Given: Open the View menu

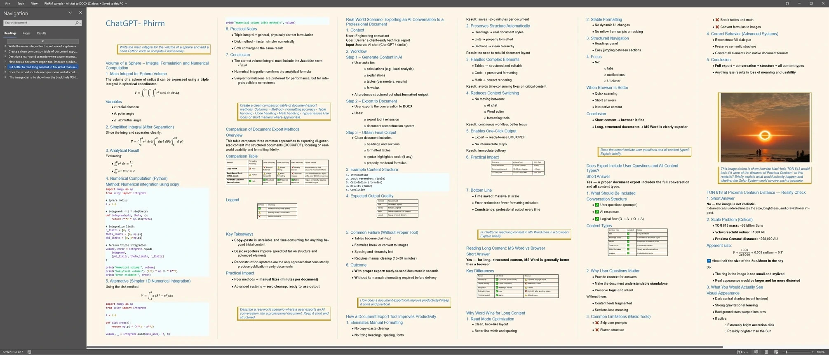Looking at the screenshot, I should tap(34, 3).
